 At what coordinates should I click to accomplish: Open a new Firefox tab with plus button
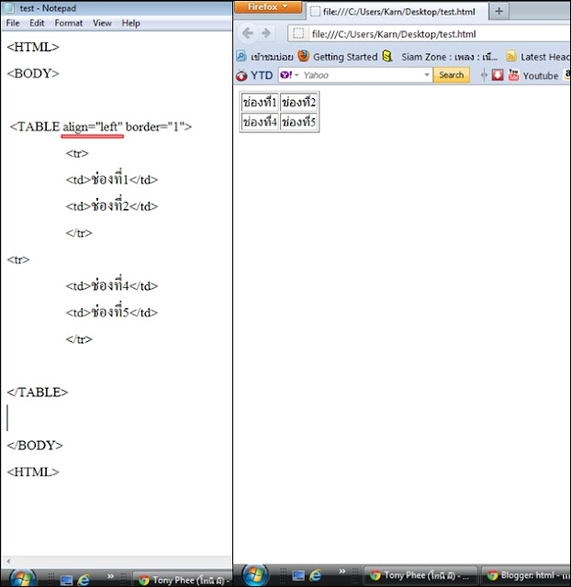click(x=498, y=11)
